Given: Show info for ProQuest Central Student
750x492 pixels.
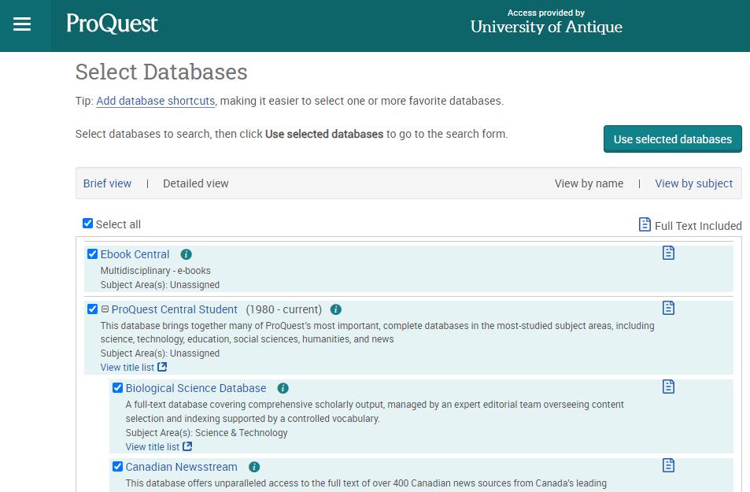Looking at the screenshot, I should (x=336, y=309).
